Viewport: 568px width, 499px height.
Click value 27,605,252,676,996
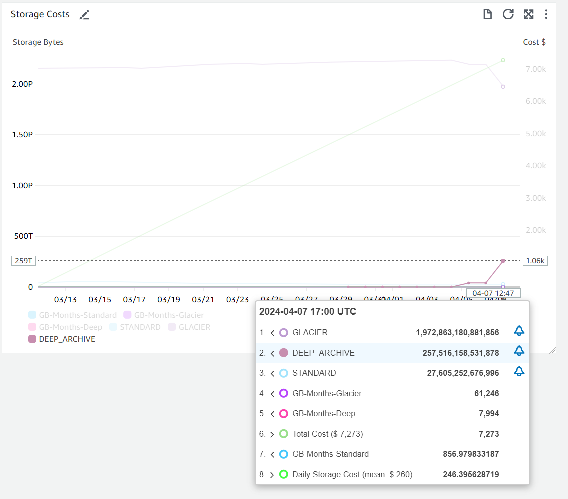[x=463, y=373]
